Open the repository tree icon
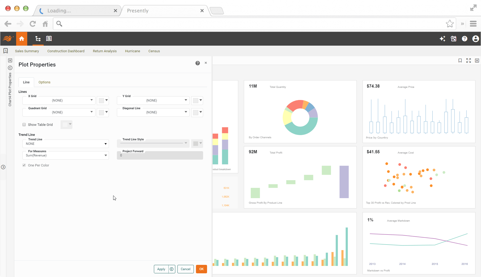The image size is (481, 277). [38, 39]
